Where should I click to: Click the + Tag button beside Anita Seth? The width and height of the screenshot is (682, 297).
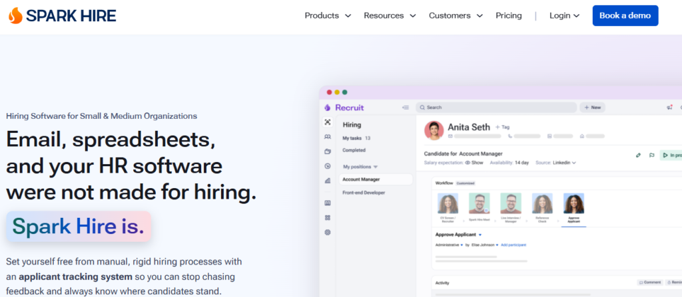502,127
